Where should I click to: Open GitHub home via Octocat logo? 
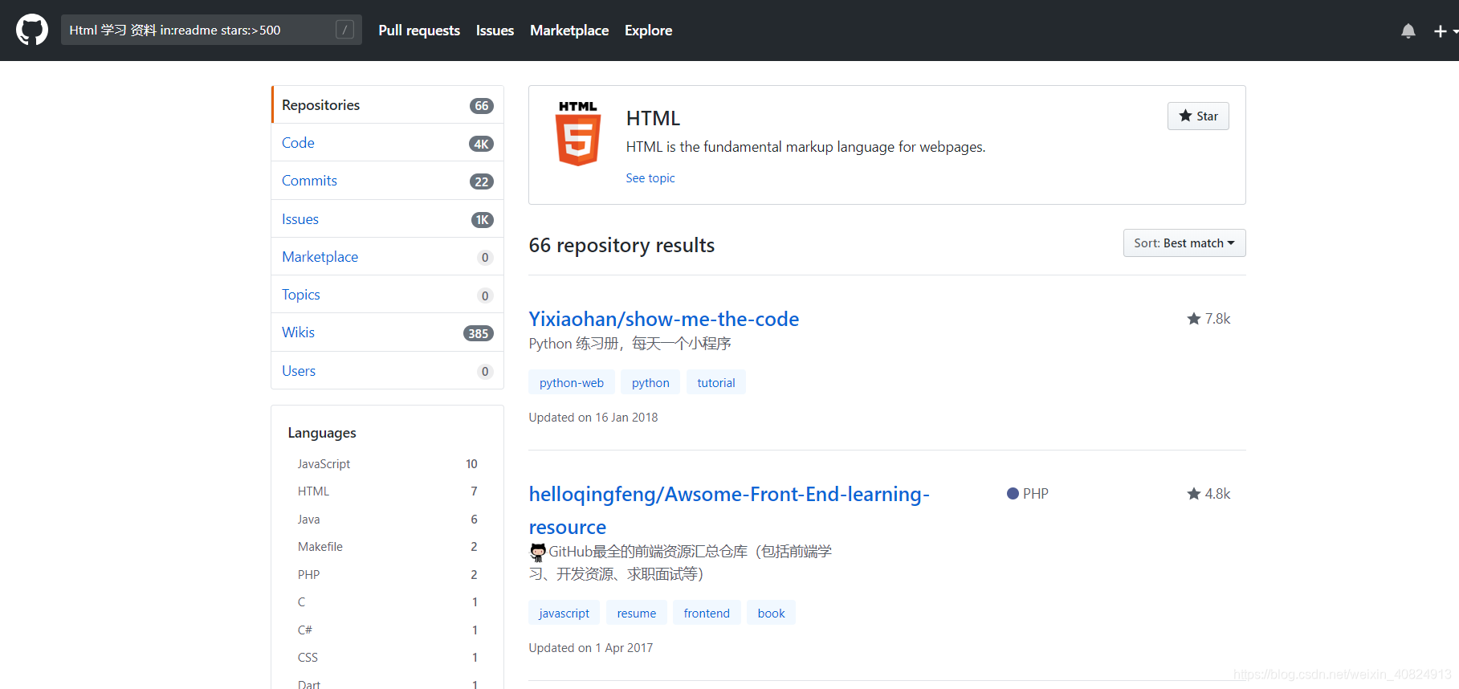[32, 30]
